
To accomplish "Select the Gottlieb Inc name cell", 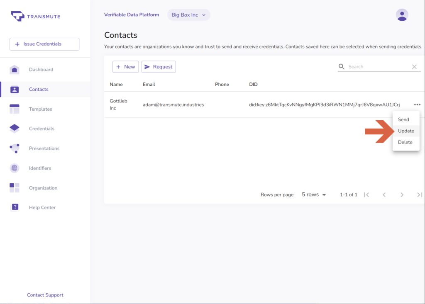I will pyautogui.click(x=118, y=105).
